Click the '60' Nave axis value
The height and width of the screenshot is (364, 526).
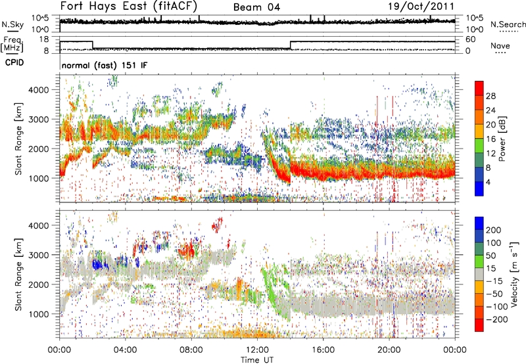(470, 39)
